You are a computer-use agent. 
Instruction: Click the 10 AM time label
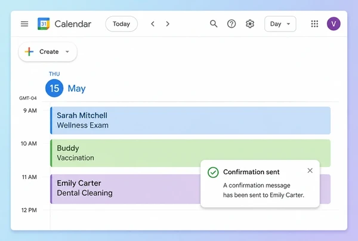[x=29, y=144]
